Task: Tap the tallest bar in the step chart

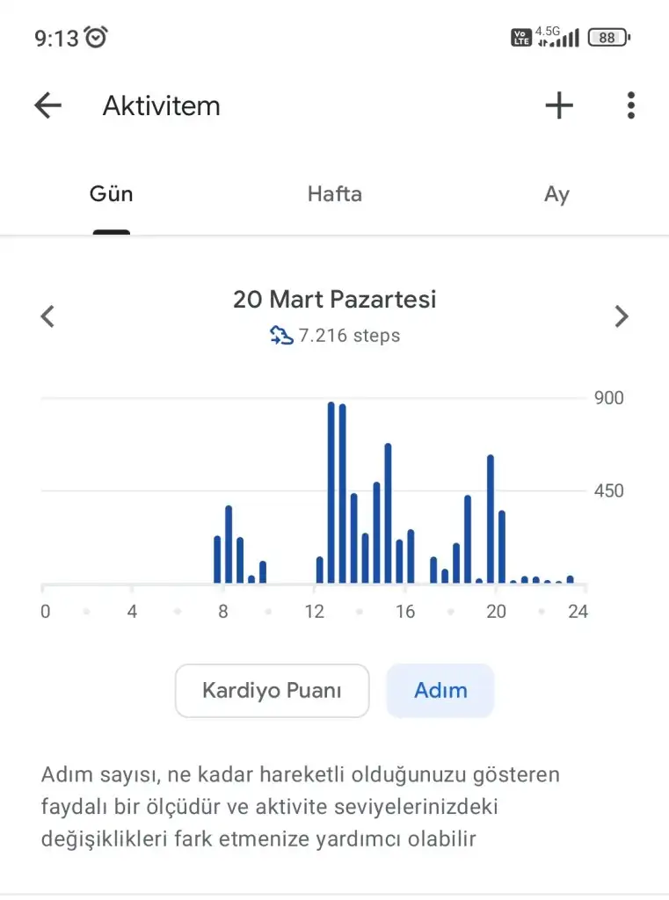Action: tap(331, 492)
